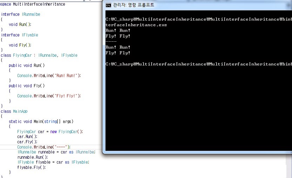Click the Console.WriteLine("----") code line
This screenshot has width=292, height=178.
coord(44,147)
